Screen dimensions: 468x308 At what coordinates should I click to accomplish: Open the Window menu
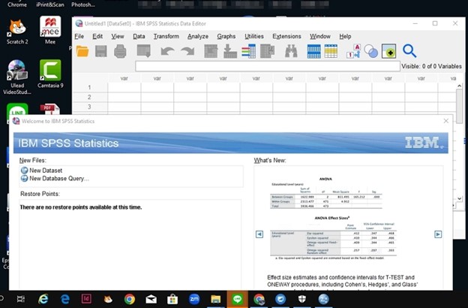click(320, 37)
